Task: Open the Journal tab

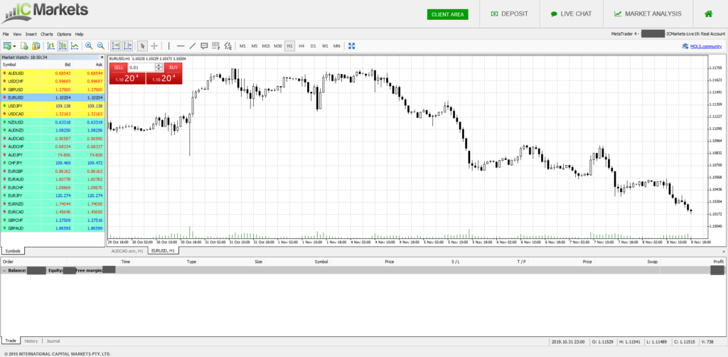Action: [x=53, y=341]
